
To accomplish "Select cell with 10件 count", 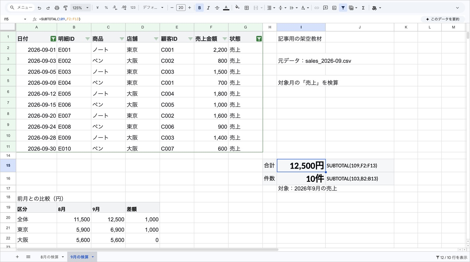I will [x=301, y=178].
